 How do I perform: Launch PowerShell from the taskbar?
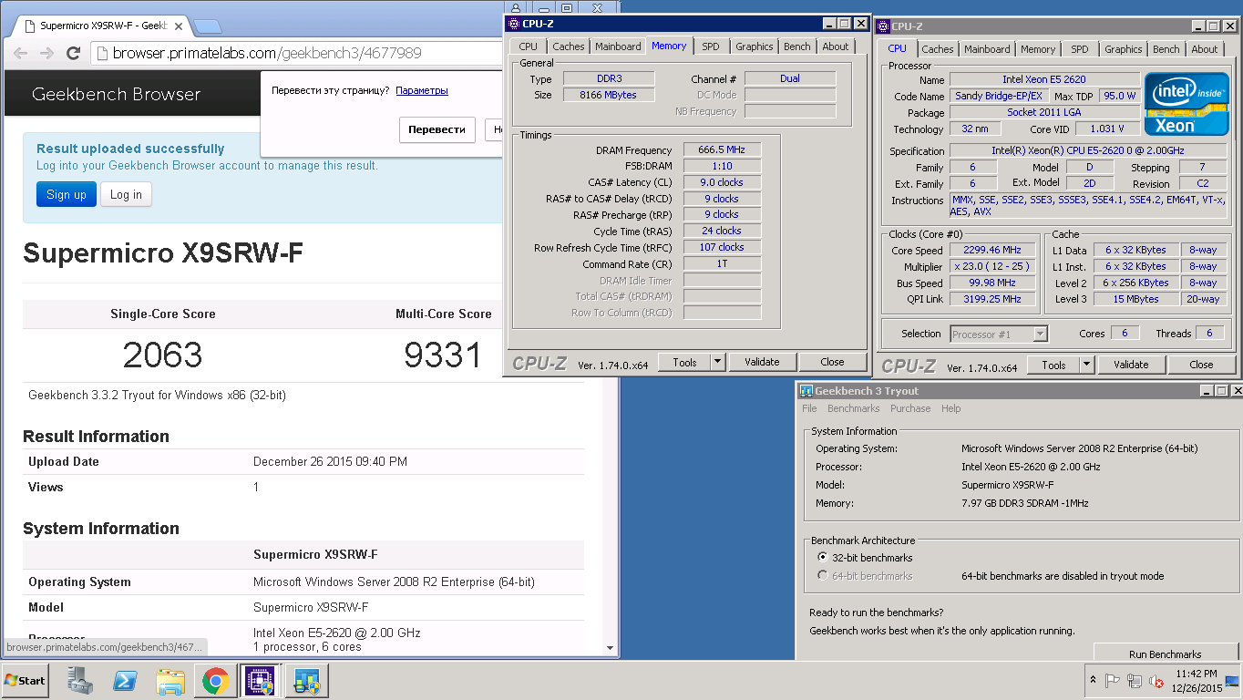coord(125,681)
